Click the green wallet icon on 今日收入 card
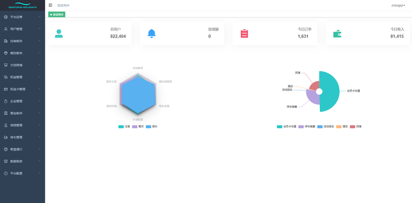This screenshot has height=203, width=412. [337, 34]
